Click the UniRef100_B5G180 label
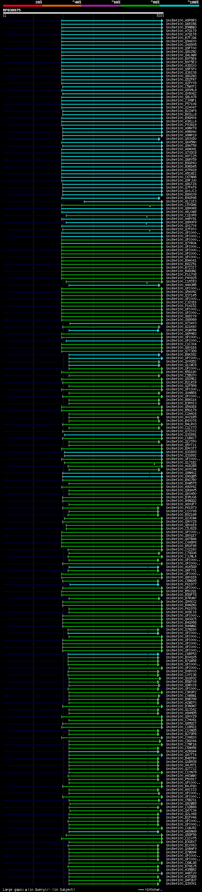 pos(181,372)
